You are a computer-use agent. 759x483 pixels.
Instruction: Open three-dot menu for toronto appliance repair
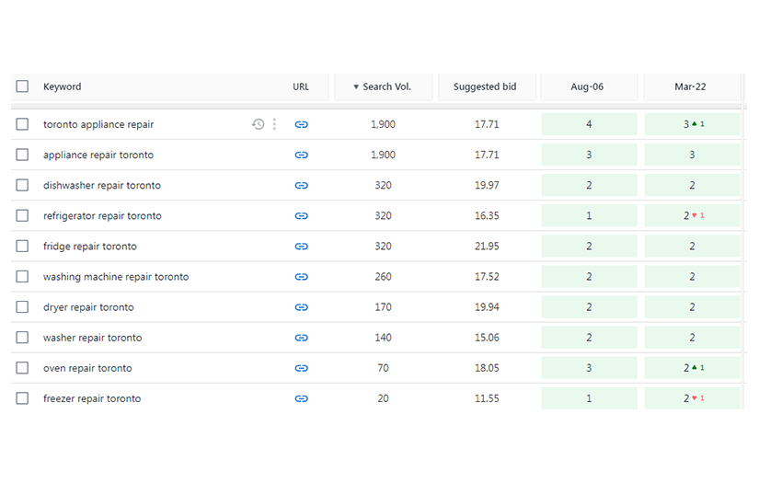click(274, 124)
